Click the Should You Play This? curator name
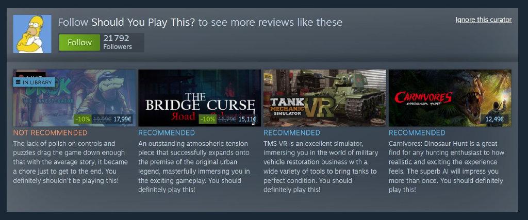528x220 pixels. 143,23
